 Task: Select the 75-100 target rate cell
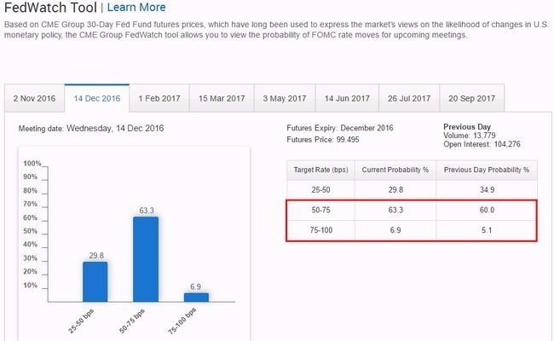coord(320,230)
